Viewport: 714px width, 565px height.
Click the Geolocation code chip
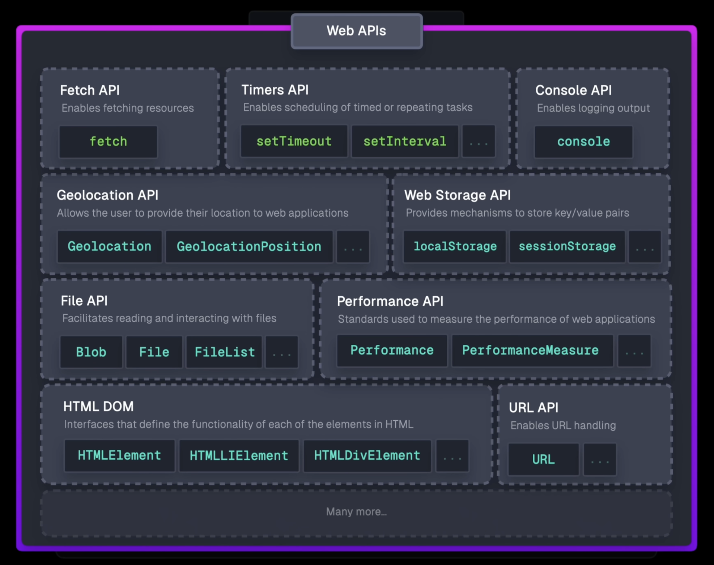(x=109, y=246)
